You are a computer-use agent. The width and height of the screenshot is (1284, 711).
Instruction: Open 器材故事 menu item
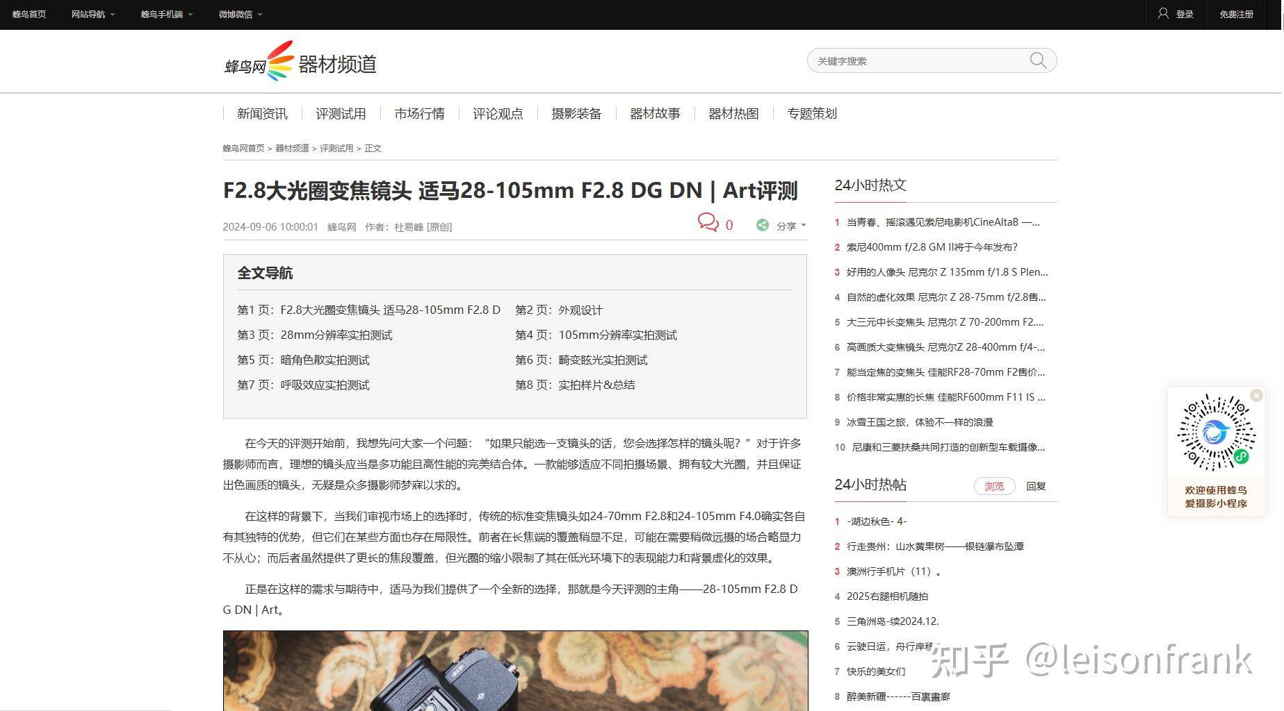pyautogui.click(x=655, y=113)
